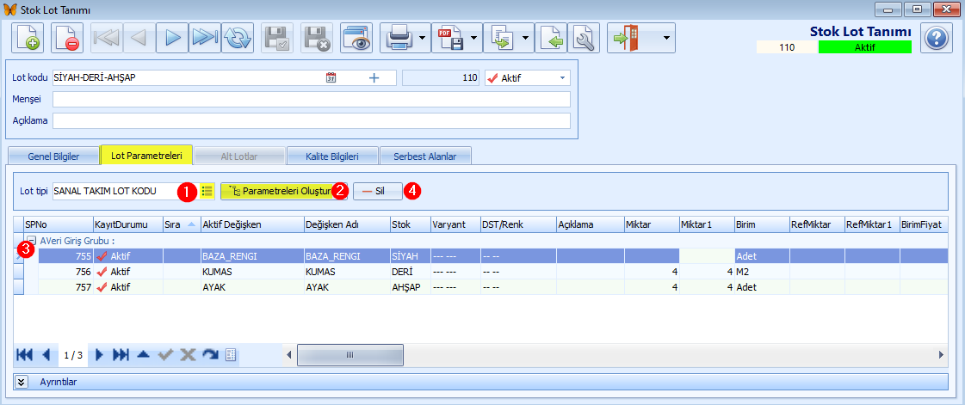Click the Aktif Değişken column header
Screen dimensions: 965x405
point(251,224)
